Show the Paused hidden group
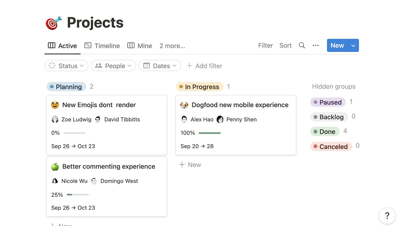403x226 pixels. tap(328, 102)
